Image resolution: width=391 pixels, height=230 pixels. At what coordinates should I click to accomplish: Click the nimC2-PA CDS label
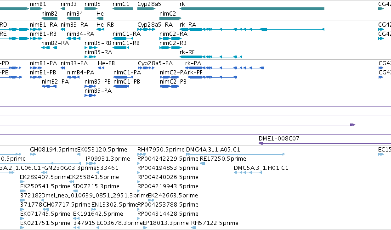coord(174,73)
